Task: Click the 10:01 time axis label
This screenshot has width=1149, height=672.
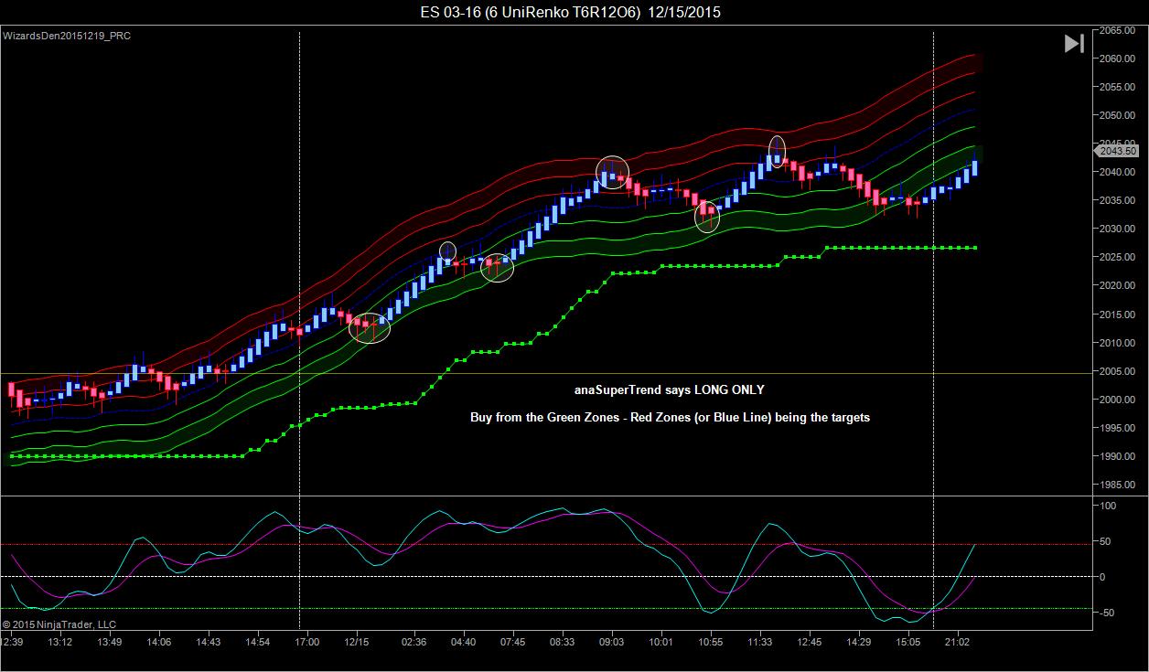Action: (x=660, y=643)
